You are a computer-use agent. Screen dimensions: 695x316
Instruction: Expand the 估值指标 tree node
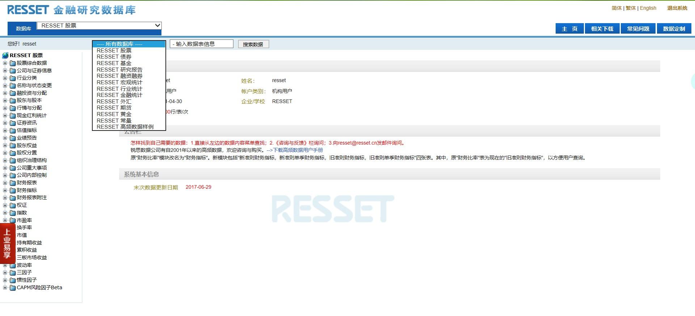[5, 130]
